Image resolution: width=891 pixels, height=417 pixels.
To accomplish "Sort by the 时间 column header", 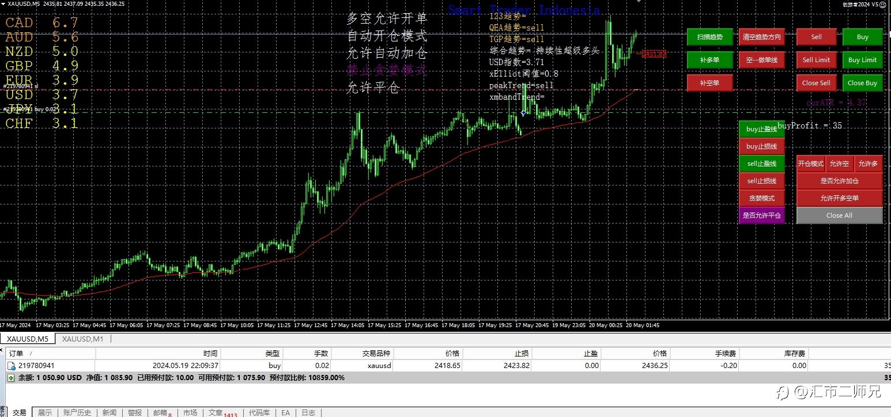I will click(157, 353).
